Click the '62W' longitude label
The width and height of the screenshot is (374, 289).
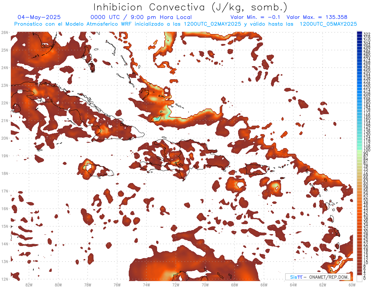pyautogui.click(x=323, y=285)
